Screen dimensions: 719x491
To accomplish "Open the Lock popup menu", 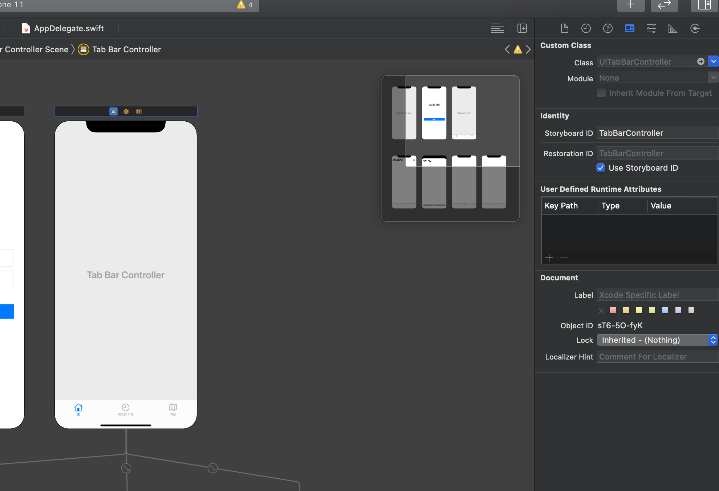I will click(x=657, y=340).
